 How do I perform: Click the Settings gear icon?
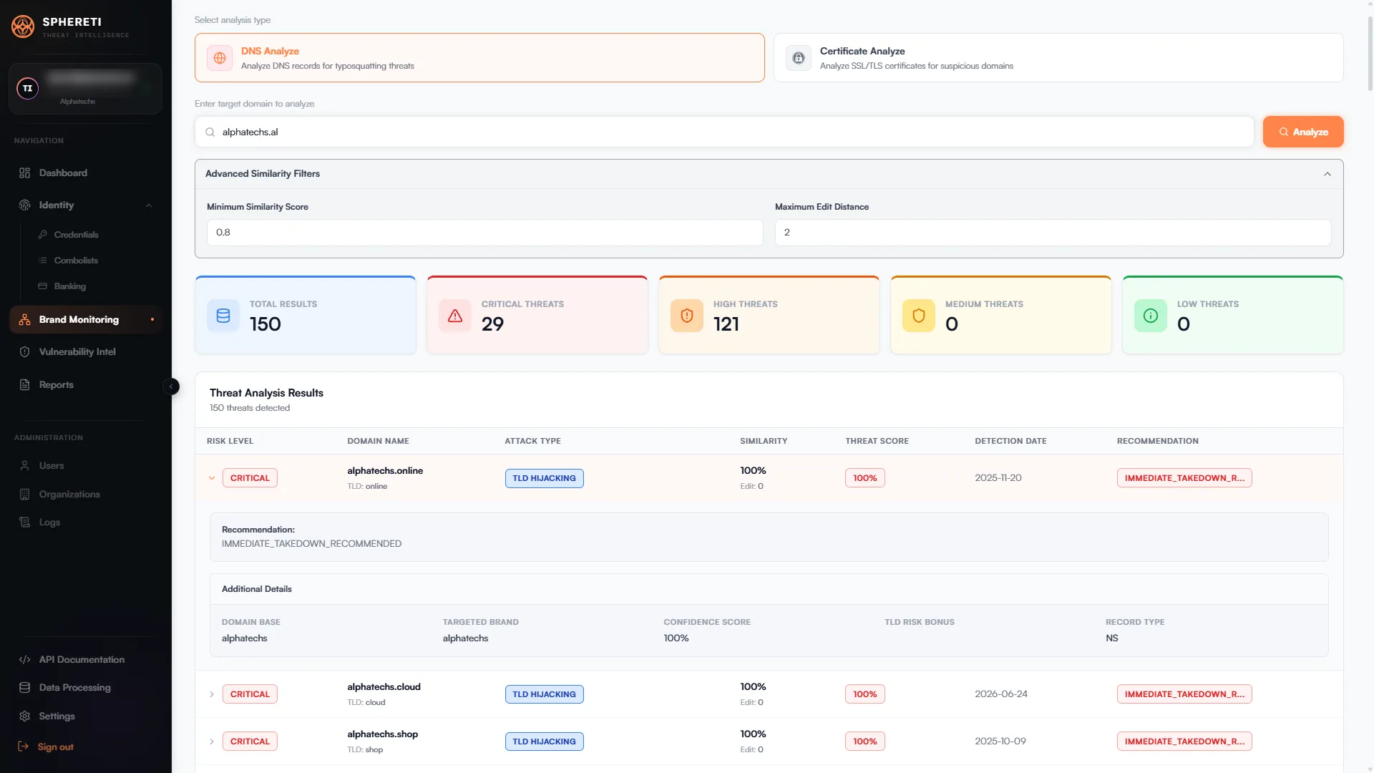24,716
